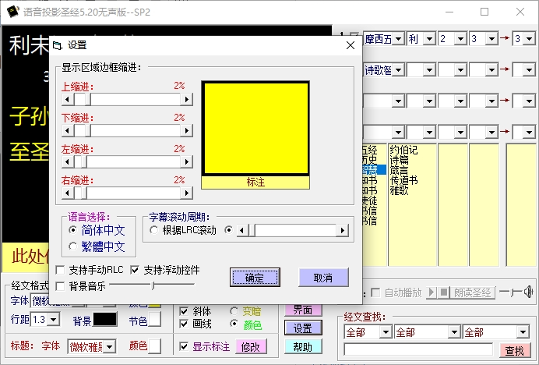The image size is (539, 365).
Task: Open first 全部 dropdown in 经文查找
Action: click(386, 332)
